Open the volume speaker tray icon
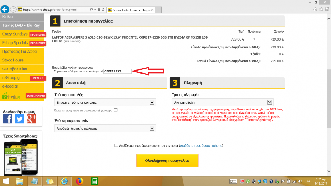This screenshot has height=186, width=331. [300, 181]
